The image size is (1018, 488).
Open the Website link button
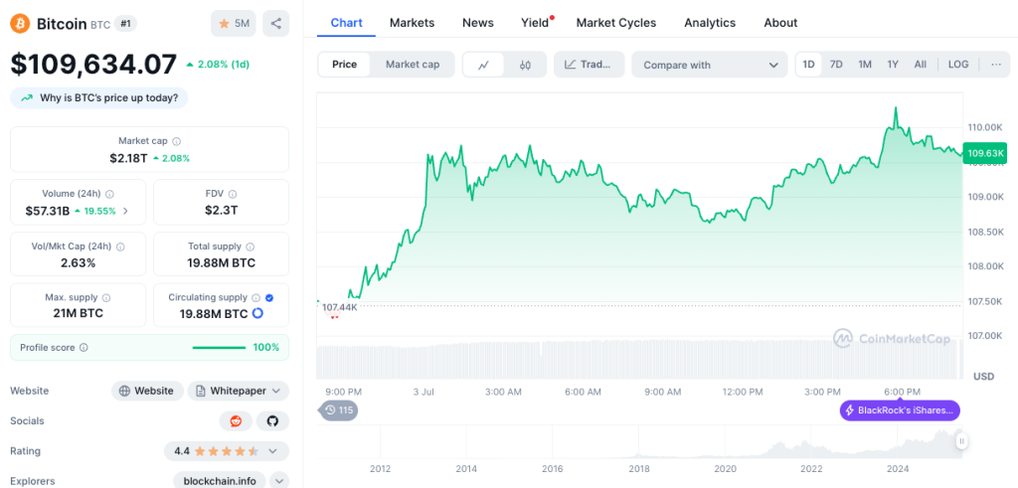147,391
